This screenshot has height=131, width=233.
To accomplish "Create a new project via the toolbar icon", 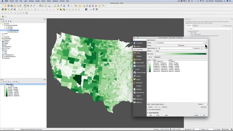I will click(x=3, y=6).
